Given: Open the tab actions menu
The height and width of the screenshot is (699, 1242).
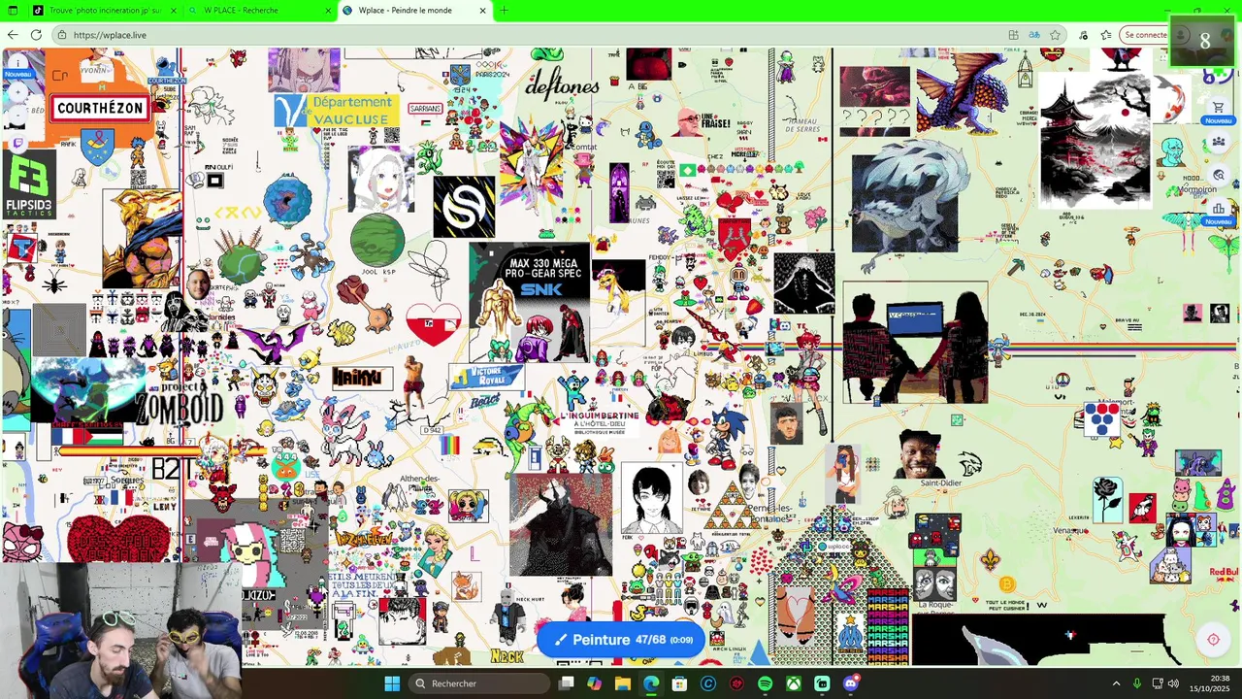Looking at the screenshot, I should [x=12, y=11].
